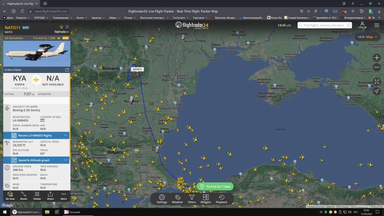Open the More options in flight panel
The height and width of the screenshot is (216, 384).
(64, 196)
